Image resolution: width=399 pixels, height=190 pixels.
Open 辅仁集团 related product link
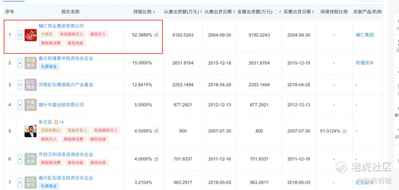(x=365, y=35)
